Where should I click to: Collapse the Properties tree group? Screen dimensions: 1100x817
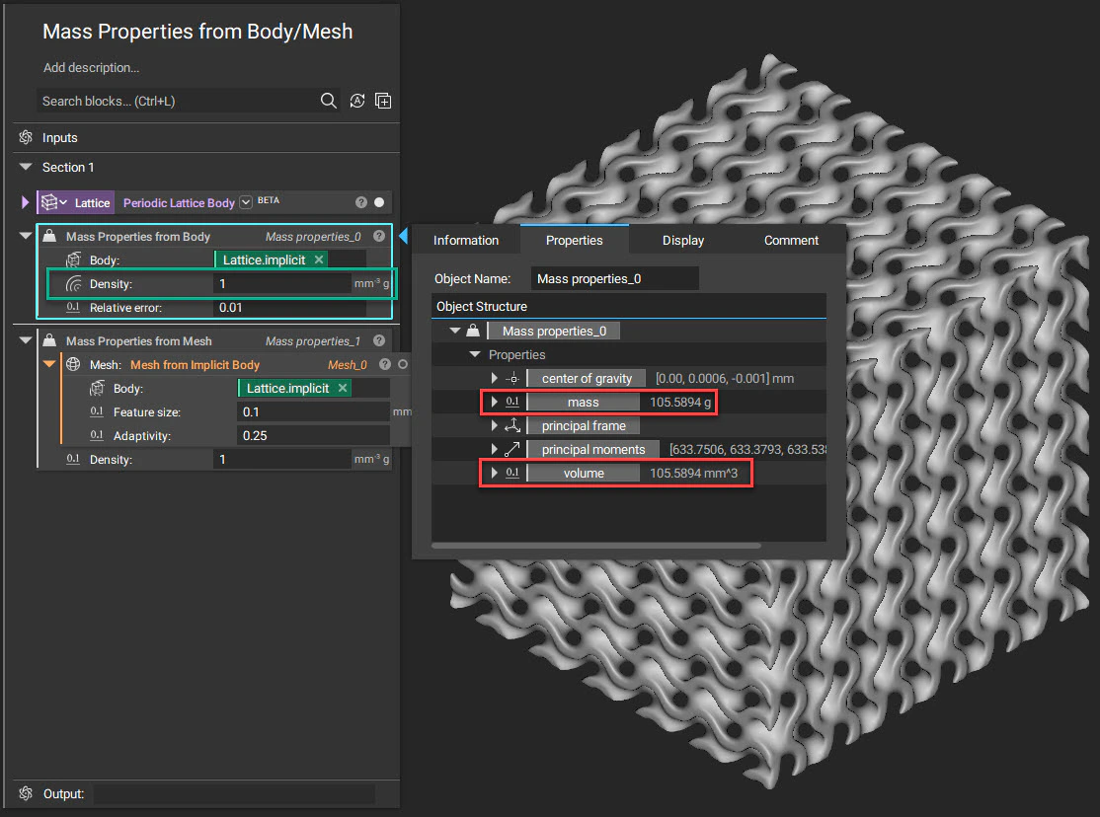pyautogui.click(x=475, y=355)
